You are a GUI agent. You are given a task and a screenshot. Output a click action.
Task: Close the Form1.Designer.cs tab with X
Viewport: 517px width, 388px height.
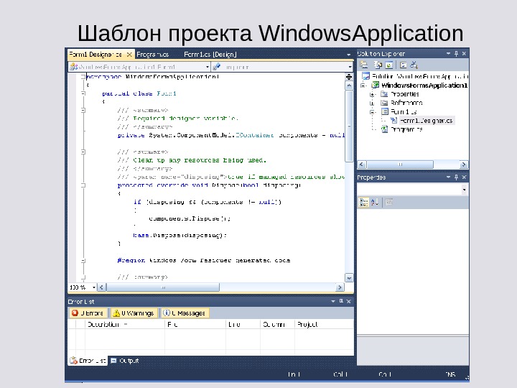pyautogui.click(x=129, y=55)
